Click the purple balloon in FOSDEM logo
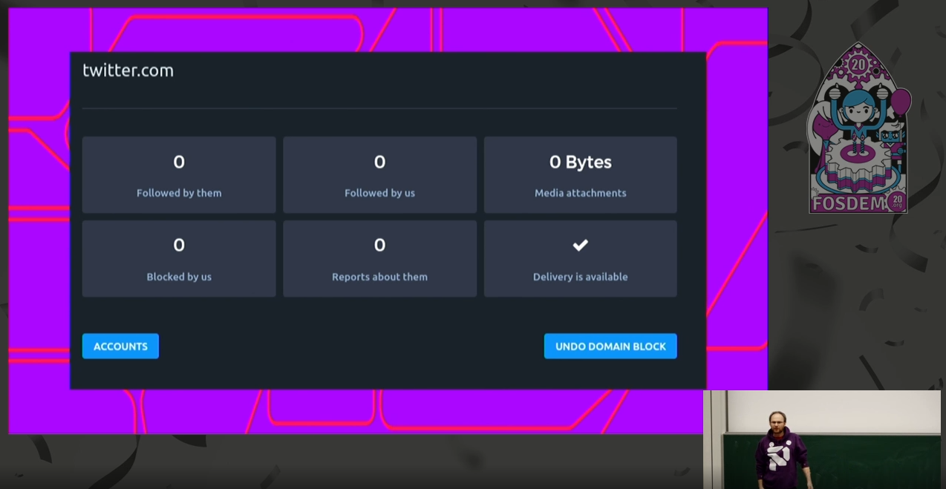 click(x=900, y=102)
